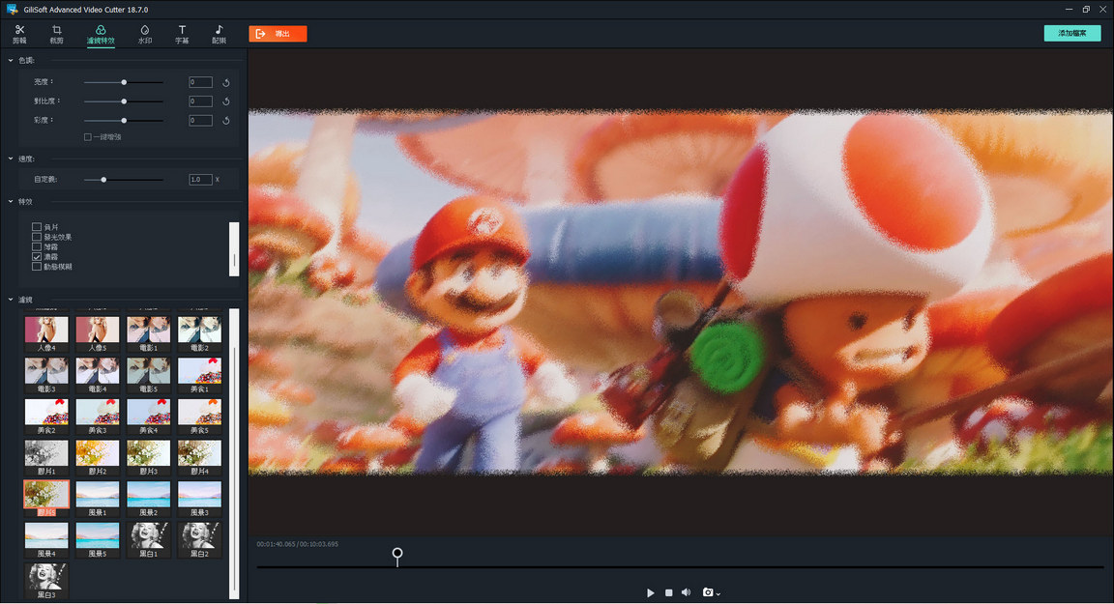
Task: Apply the 人像4 filter thumbnail
Action: [46, 333]
